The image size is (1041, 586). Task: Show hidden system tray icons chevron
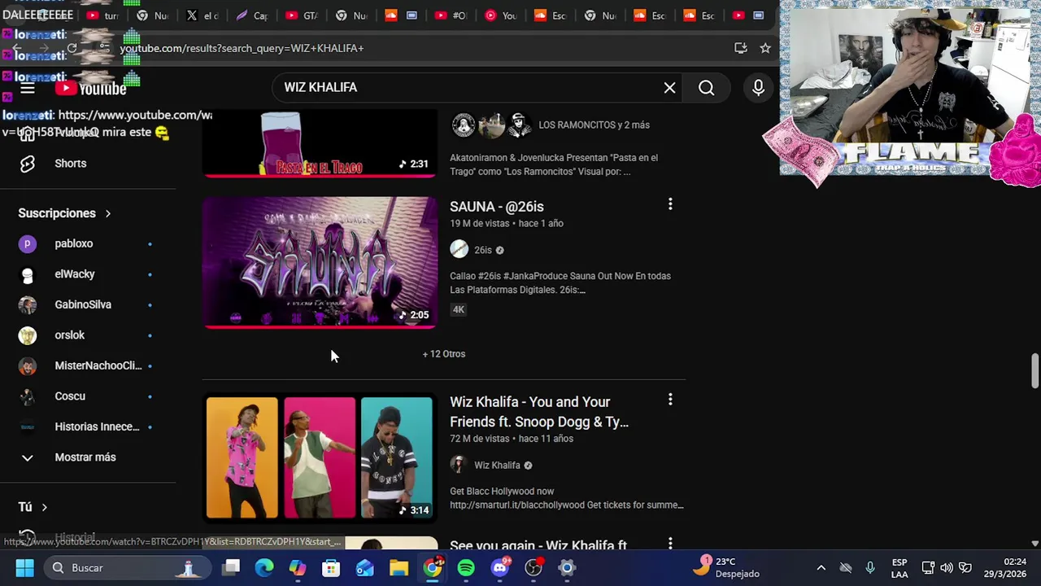[821, 567]
